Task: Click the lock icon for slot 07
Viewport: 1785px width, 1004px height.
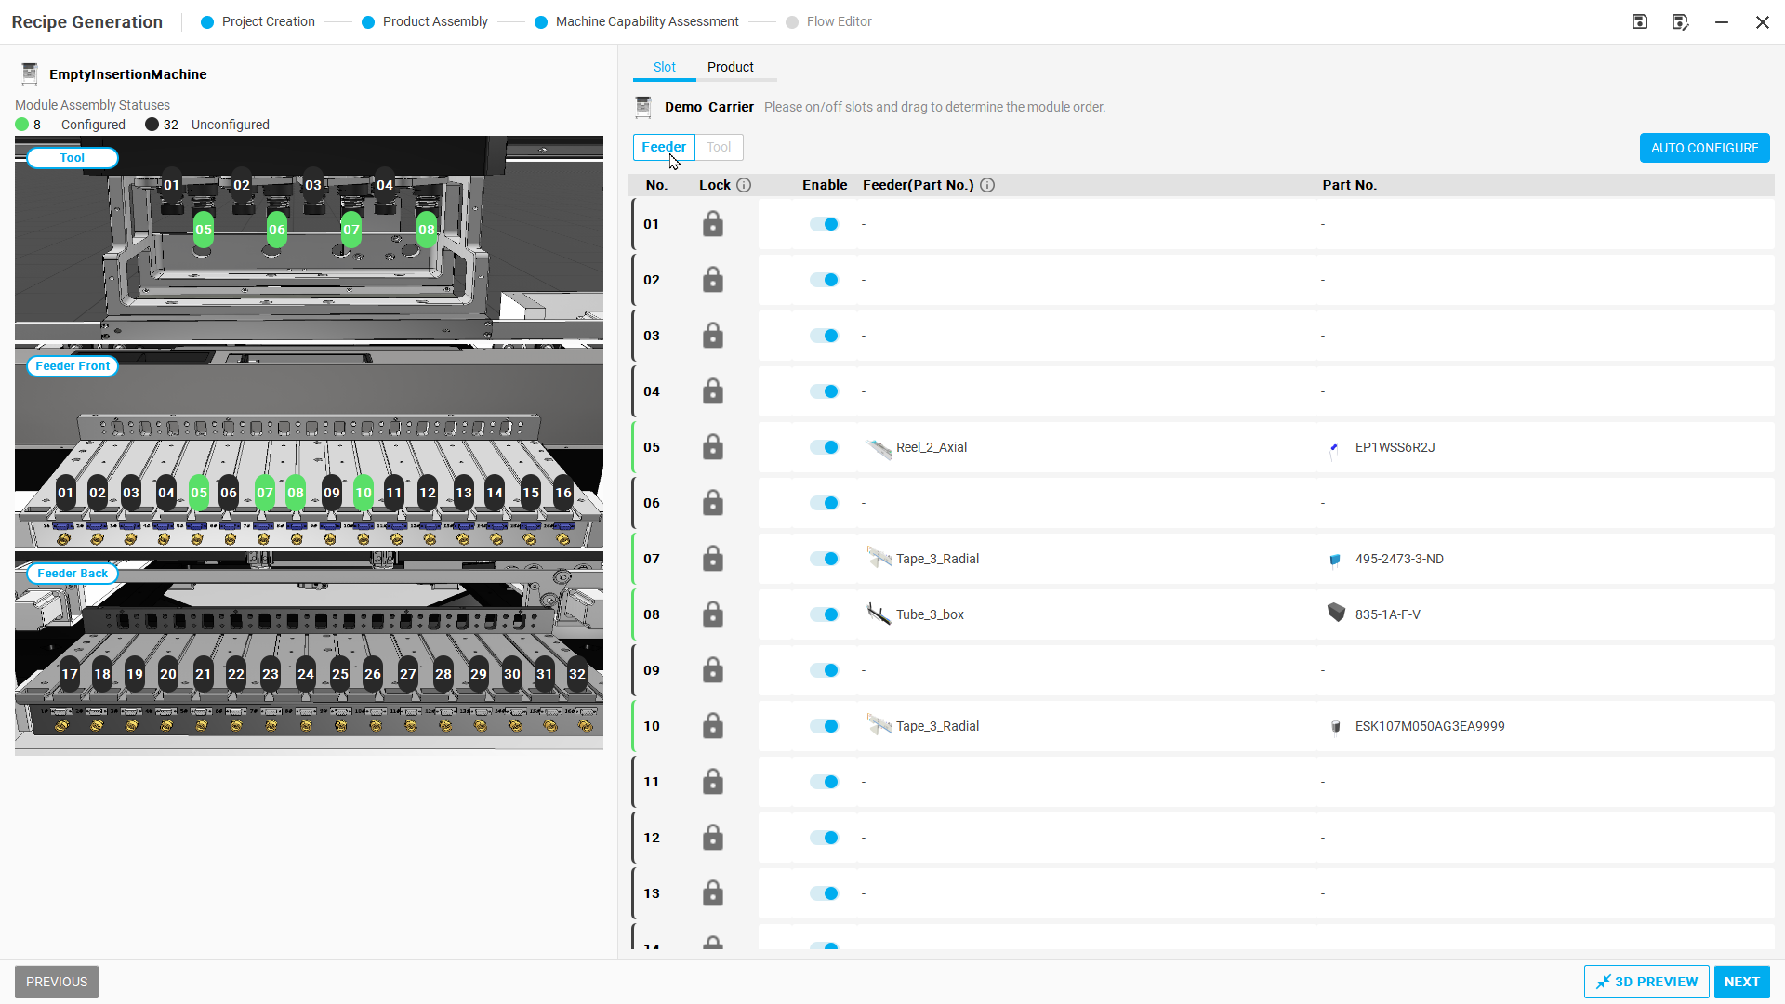Action: (x=713, y=559)
